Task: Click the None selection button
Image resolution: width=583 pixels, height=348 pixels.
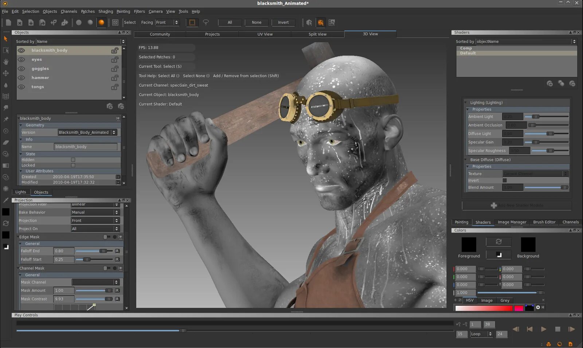Action: tap(257, 23)
